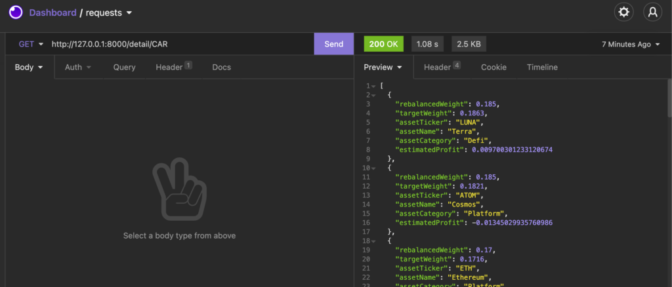Open settings via the gear icon
The height and width of the screenshot is (287, 672).
[x=623, y=12]
